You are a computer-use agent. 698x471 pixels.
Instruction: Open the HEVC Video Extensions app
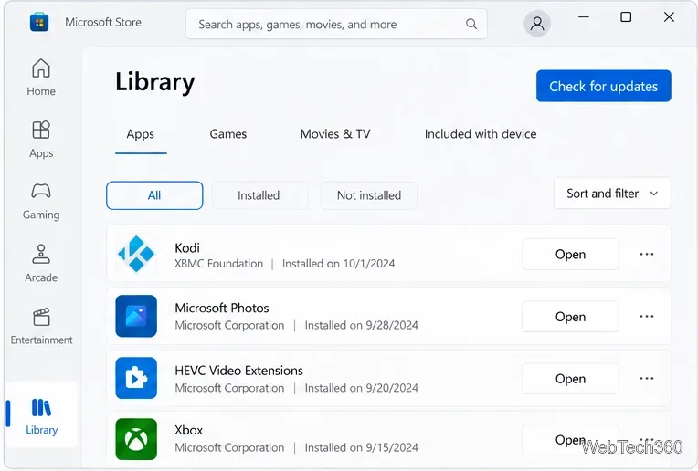[x=570, y=379]
